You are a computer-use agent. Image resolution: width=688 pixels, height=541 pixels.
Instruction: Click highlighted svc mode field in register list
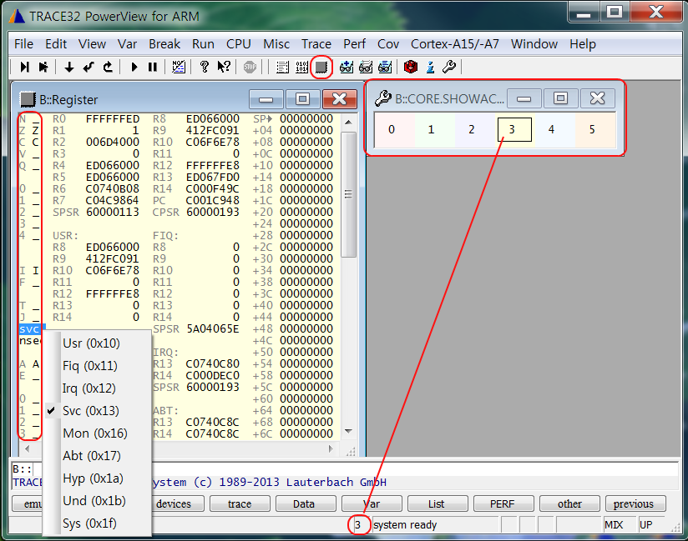click(x=28, y=329)
